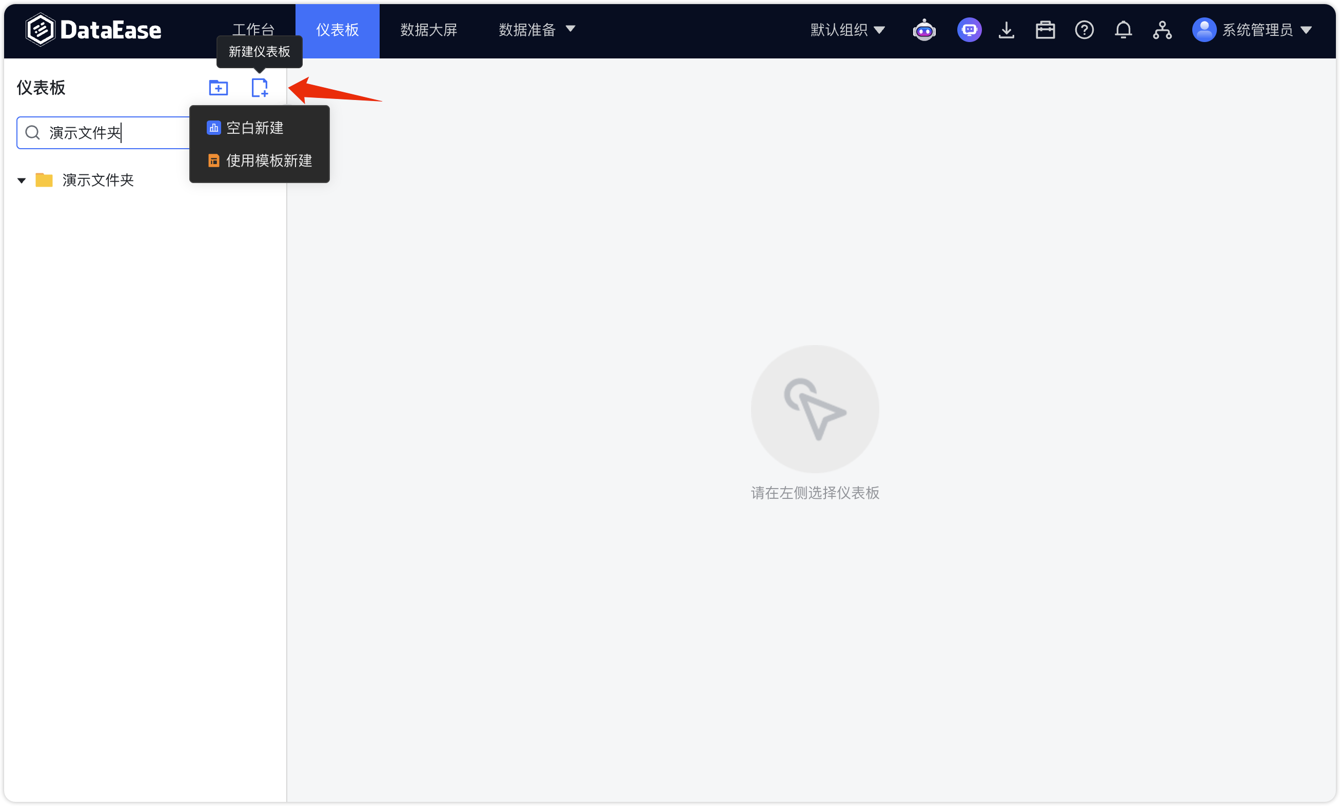Viewport: 1340px width, 806px height.
Task: Expand the 数据准备 dropdown menu
Action: (x=537, y=30)
